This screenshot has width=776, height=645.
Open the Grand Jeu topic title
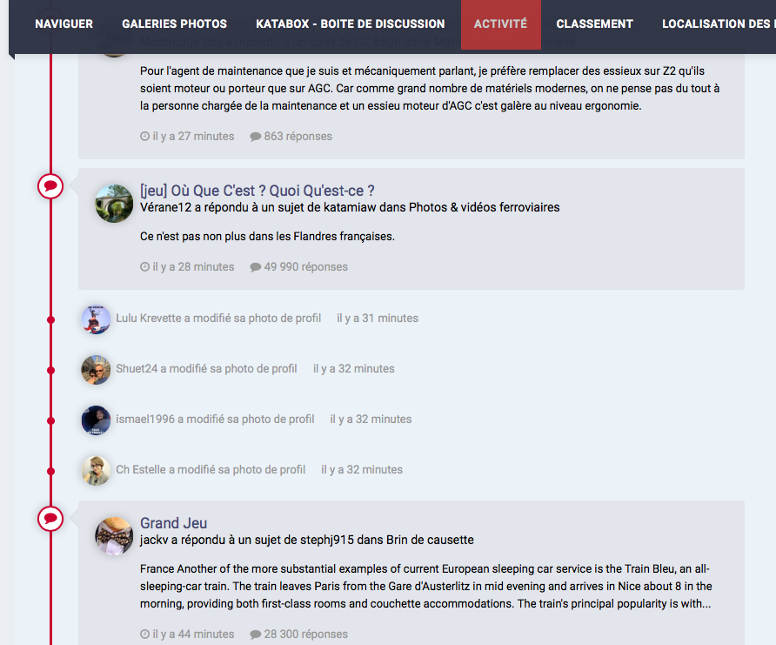(174, 523)
